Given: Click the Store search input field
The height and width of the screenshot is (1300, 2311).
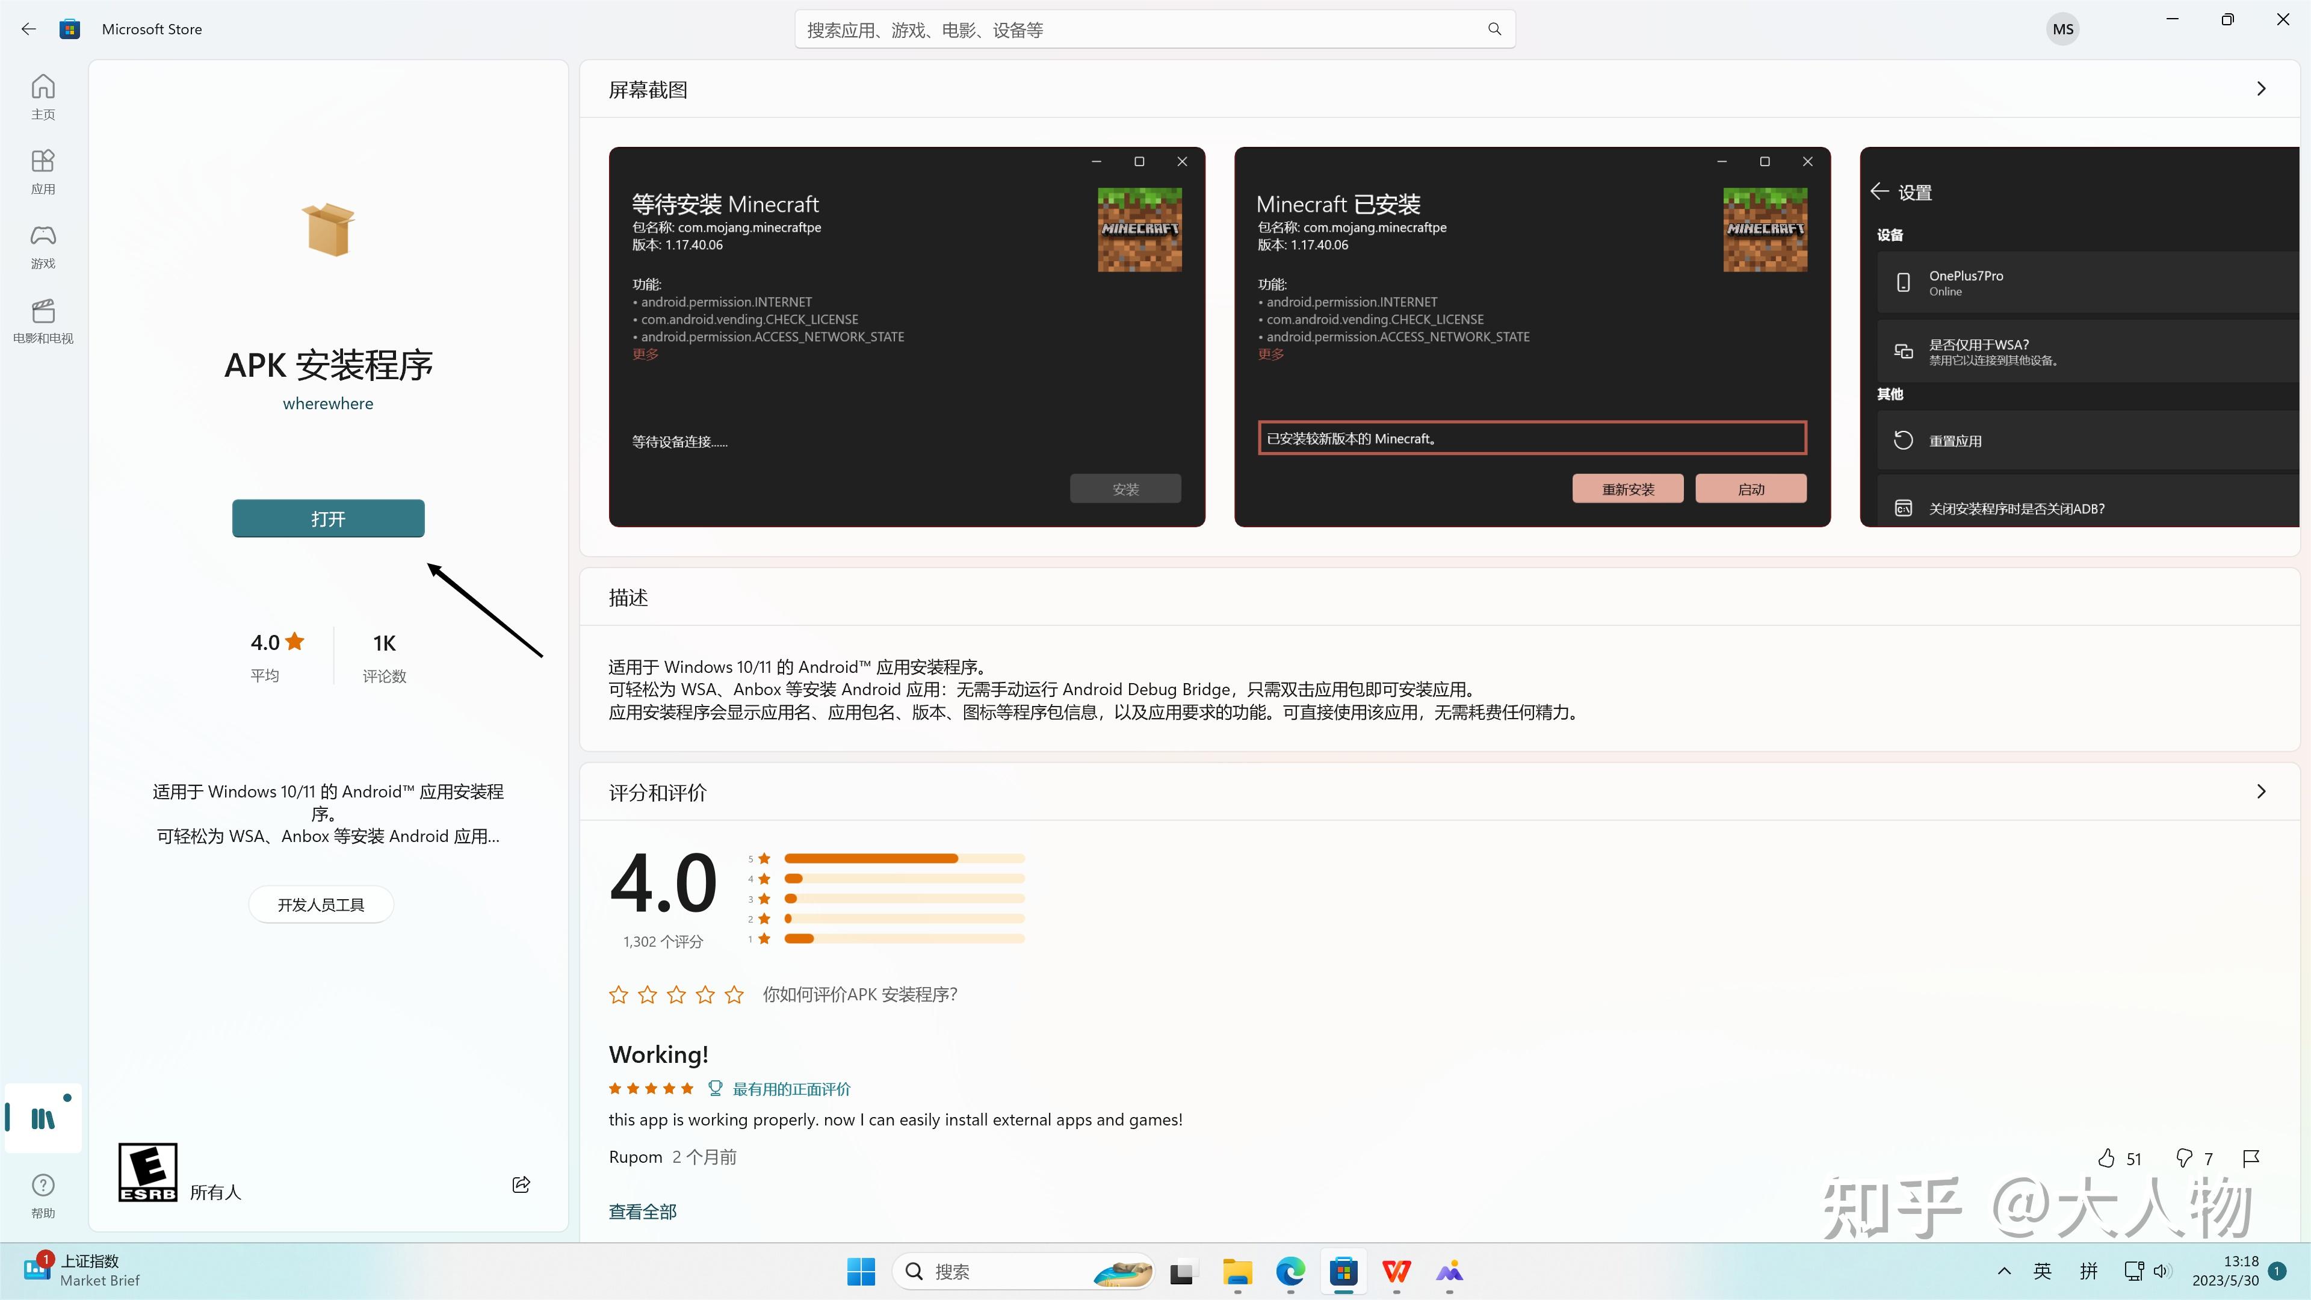Looking at the screenshot, I should [x=1139, y=29].
